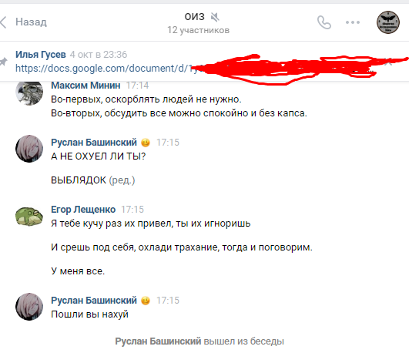The height and width of the screenshot is (353, 409).
Task: Click the Максим Минин sender name
Action: tap(85, 86)
